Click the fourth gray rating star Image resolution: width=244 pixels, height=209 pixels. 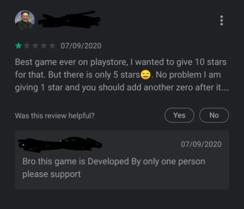click(x=44, y=46)
